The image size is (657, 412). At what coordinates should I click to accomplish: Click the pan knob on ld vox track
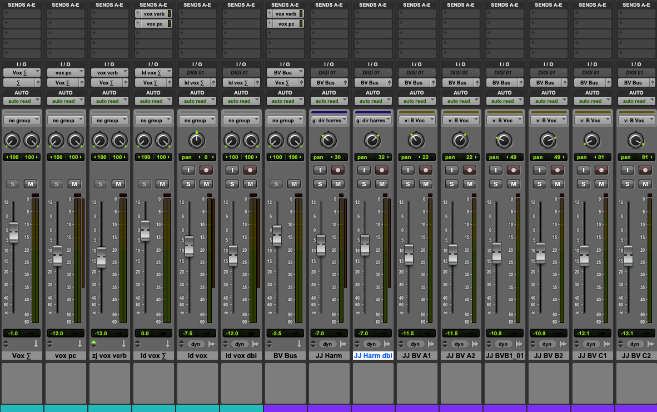tap(197, 141)
